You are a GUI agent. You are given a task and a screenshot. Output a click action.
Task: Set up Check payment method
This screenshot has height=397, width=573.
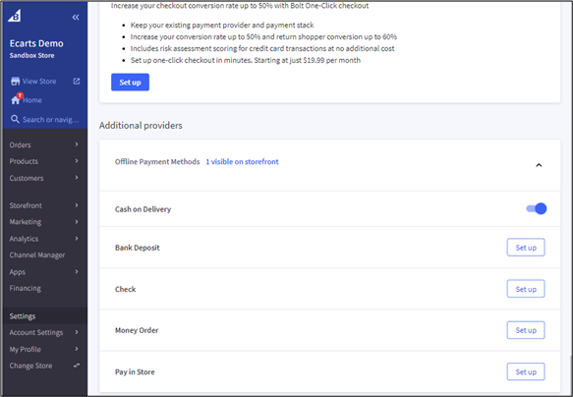point(526,289)
